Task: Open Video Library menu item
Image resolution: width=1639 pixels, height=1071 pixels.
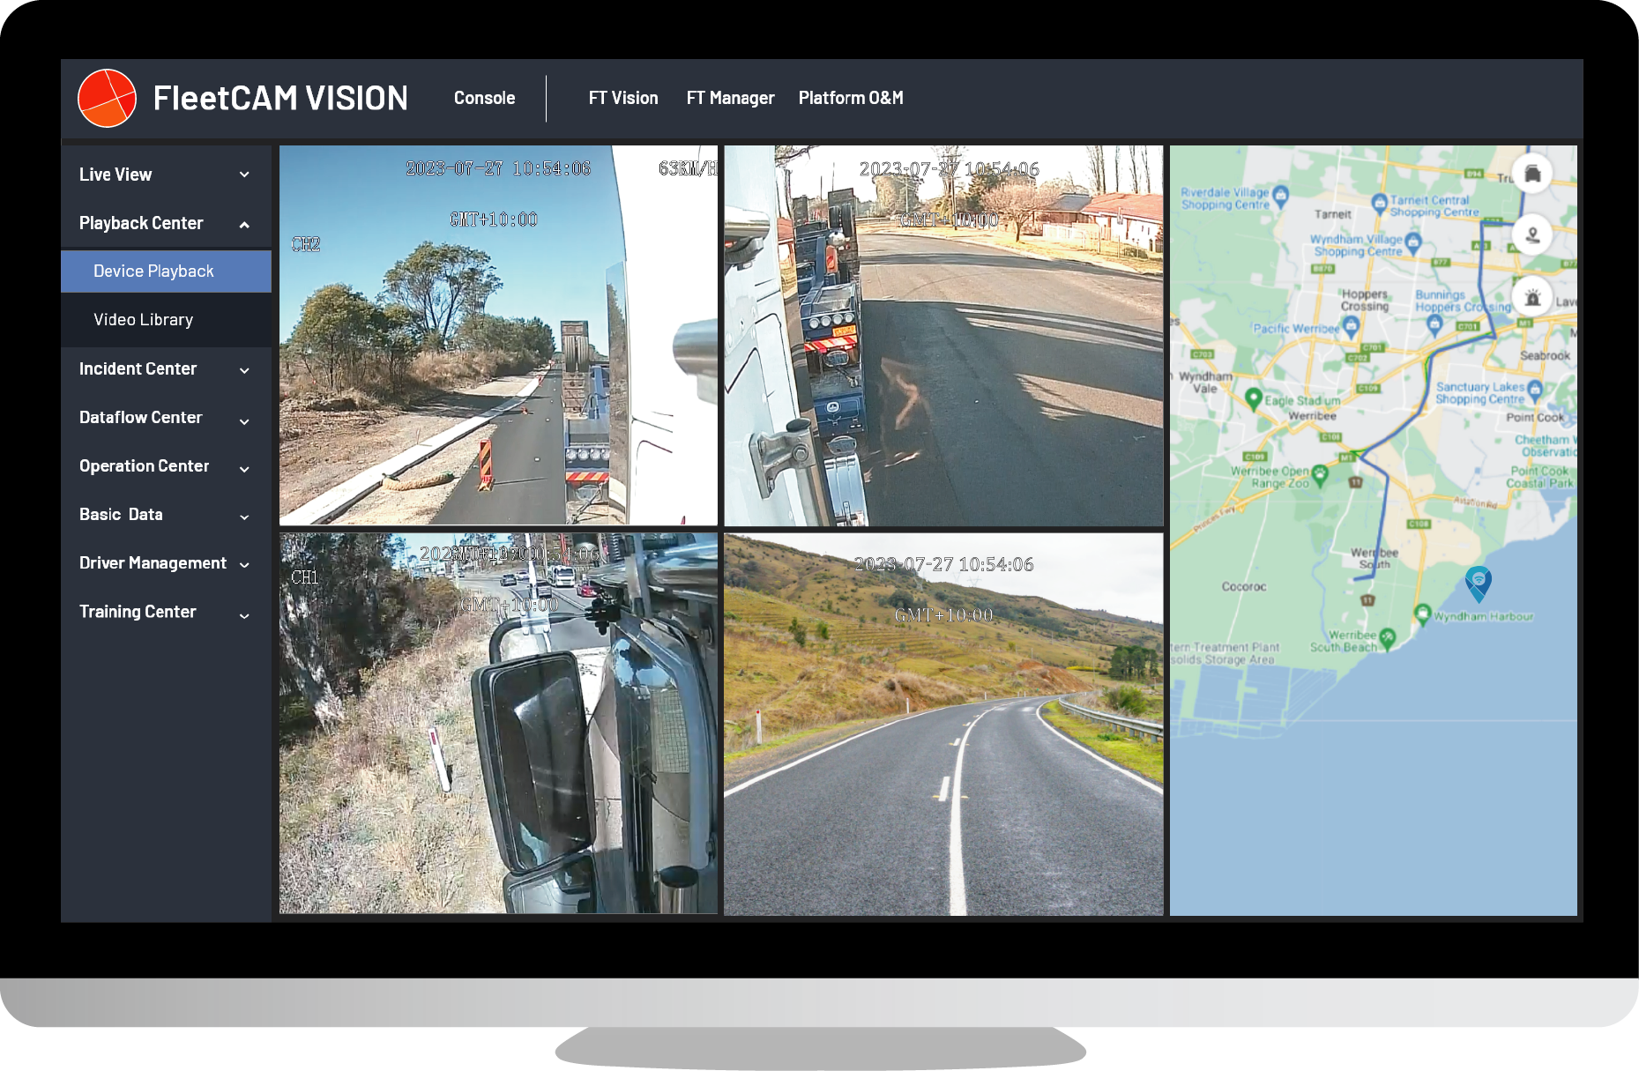Action: tap(166, 319)
